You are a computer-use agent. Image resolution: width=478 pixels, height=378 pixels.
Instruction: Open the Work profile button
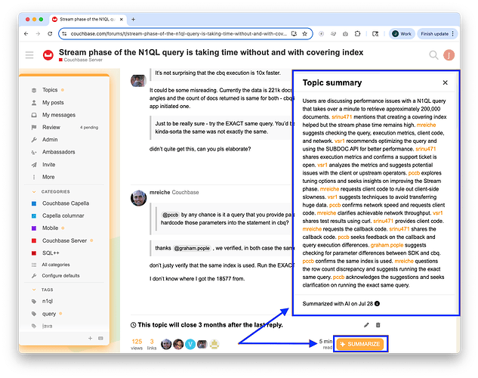coord(402,34)
